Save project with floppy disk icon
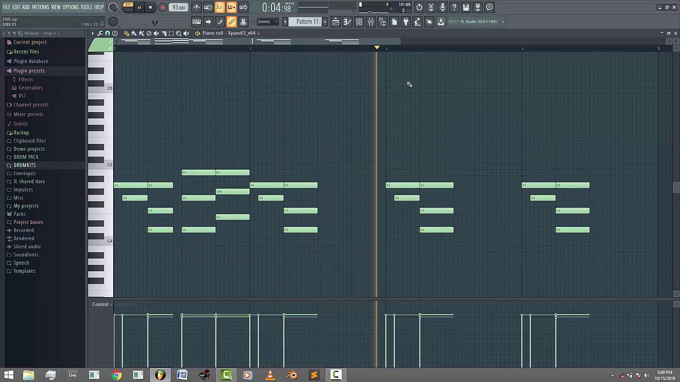Viewport: 680px width, 382px height. (466, 7)
